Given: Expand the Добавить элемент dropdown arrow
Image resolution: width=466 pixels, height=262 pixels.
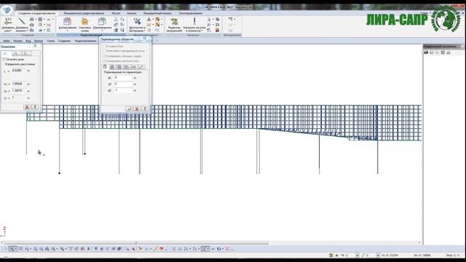Looking at the screenshot, I should 28,31.
